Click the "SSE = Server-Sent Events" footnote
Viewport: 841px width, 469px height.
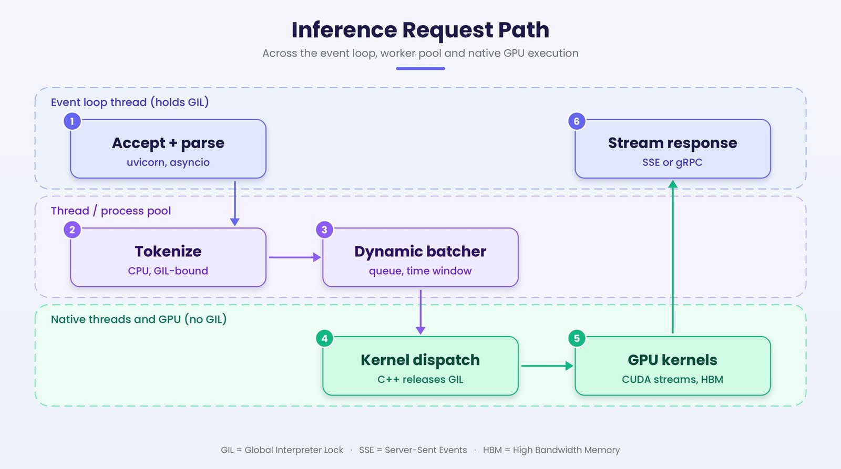coord(413,450)
